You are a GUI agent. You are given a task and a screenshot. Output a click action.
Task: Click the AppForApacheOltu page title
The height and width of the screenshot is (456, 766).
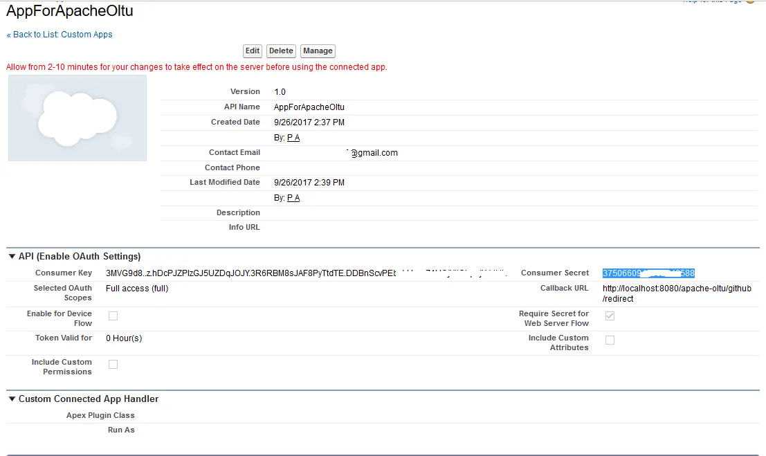coord(69,11)
